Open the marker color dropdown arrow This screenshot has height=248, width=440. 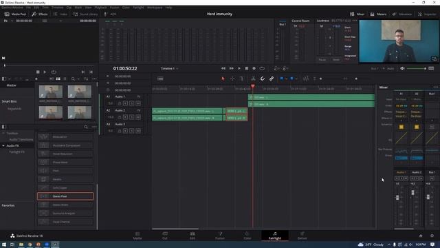coord(296,79)
